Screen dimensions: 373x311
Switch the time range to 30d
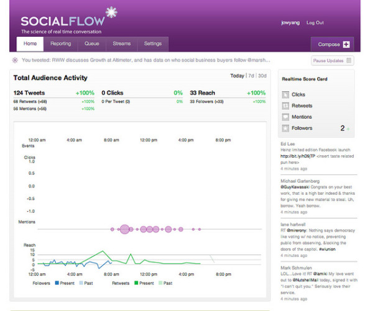[262, 76]
